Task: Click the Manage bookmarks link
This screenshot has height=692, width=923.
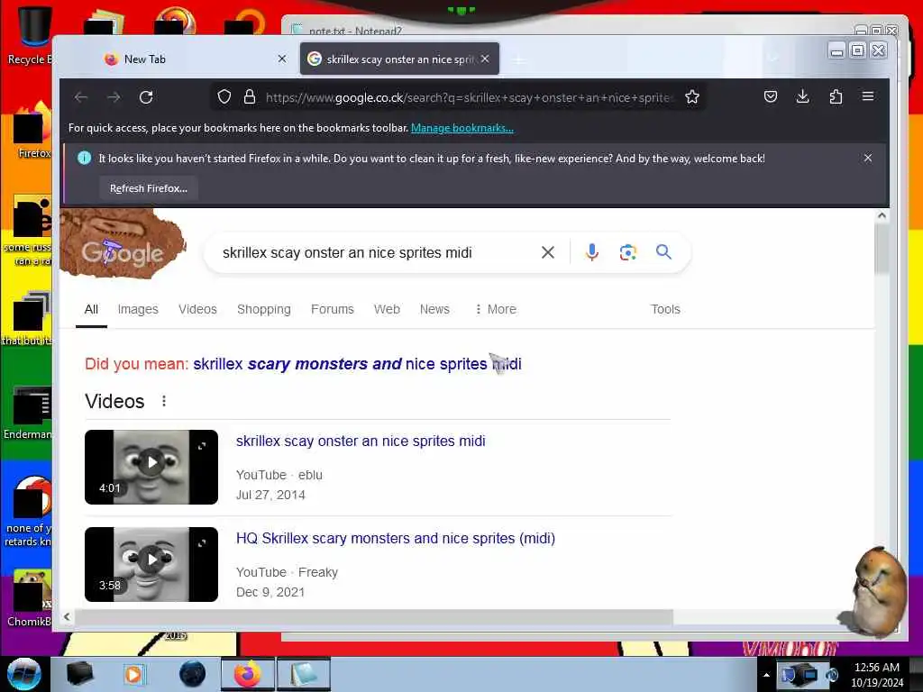Action: tap(462, 128)
